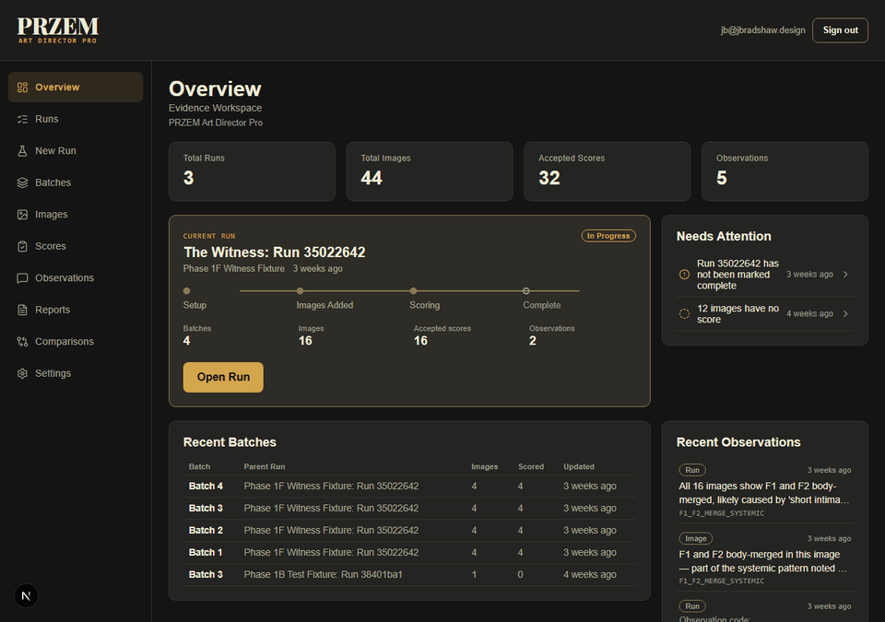Click the Total Images stat card
Screen dimensions: 885x622
tap(430, 171)
